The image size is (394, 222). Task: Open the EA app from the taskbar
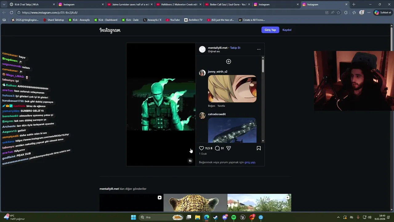[252, 217]
